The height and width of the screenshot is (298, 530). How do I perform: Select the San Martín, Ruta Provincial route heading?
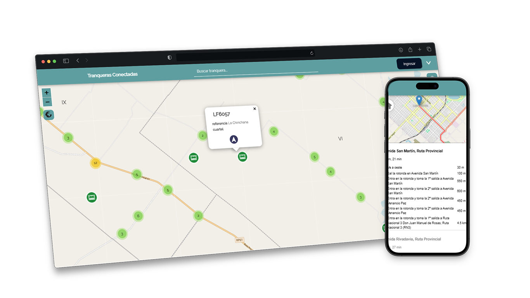click(x=416, y=151)
